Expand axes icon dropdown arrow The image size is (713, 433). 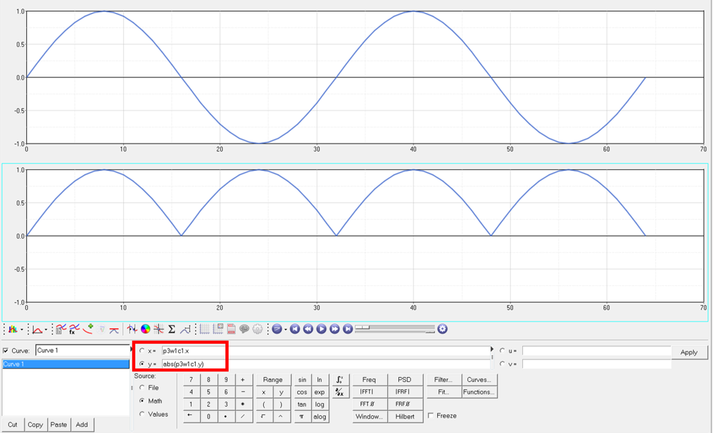coord(46,330)
